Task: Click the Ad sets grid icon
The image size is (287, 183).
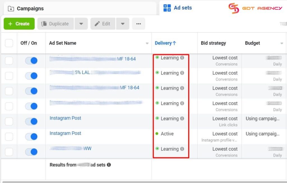Action: 167,8
